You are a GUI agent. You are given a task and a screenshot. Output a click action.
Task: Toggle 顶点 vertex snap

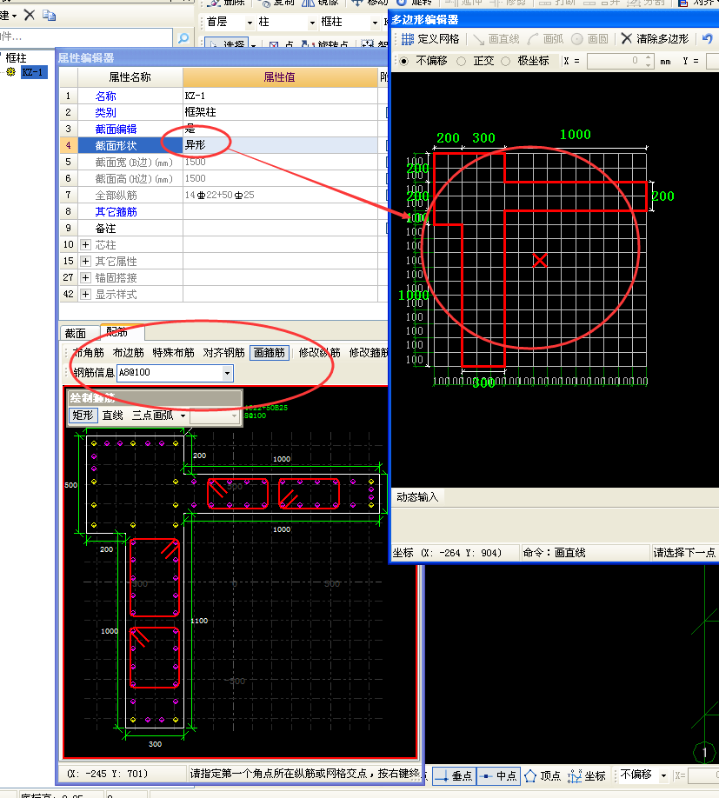click(x=543, y=775)
